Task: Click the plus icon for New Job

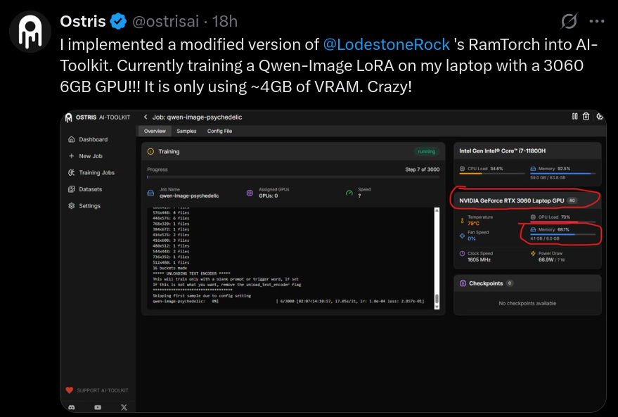Action: [71, 156]
